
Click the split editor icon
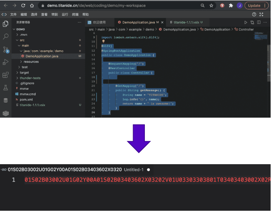[x=259, y=22]
